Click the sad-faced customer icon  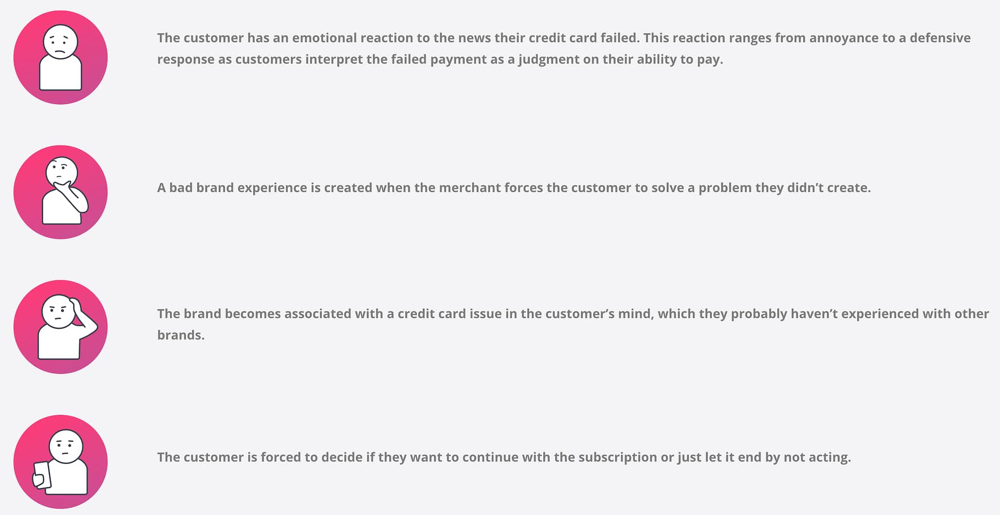60,57
